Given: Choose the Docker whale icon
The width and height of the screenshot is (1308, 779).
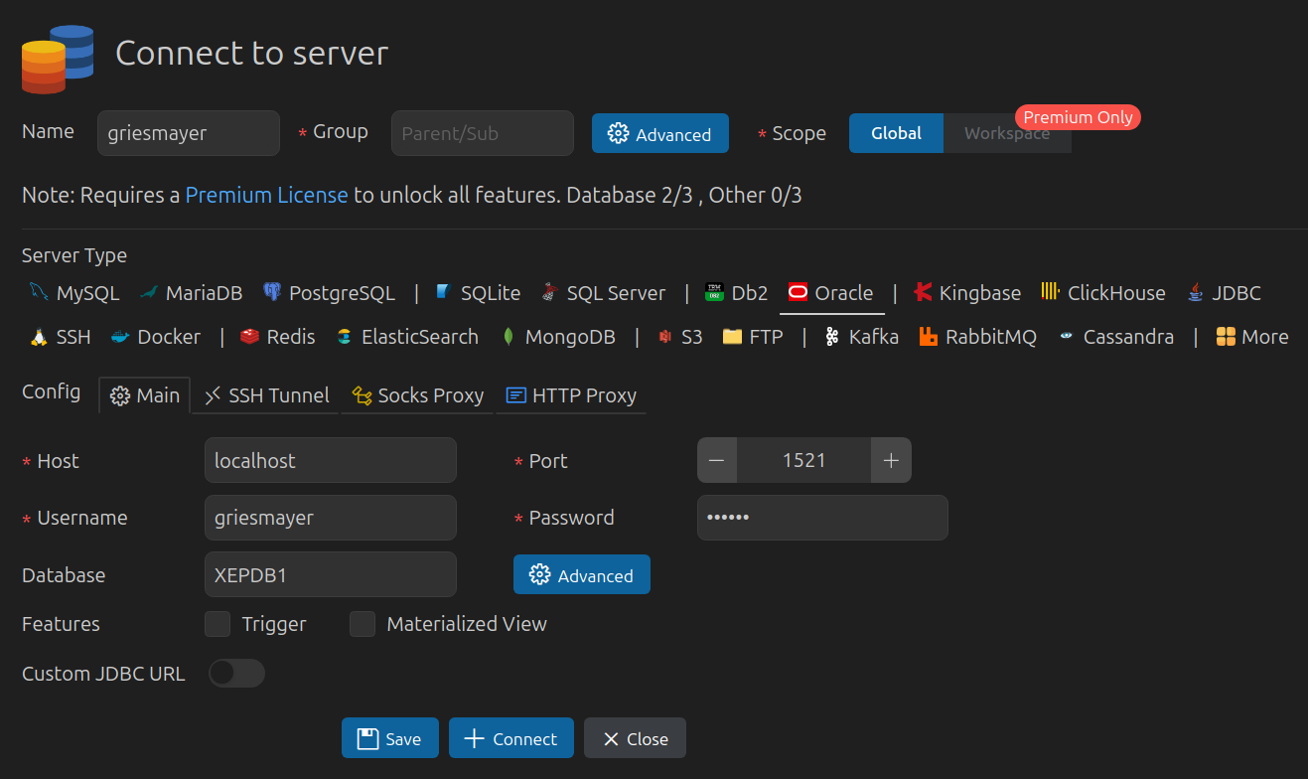Looking at the screenshot, I should pyautogui.click(x=120, y=337).
